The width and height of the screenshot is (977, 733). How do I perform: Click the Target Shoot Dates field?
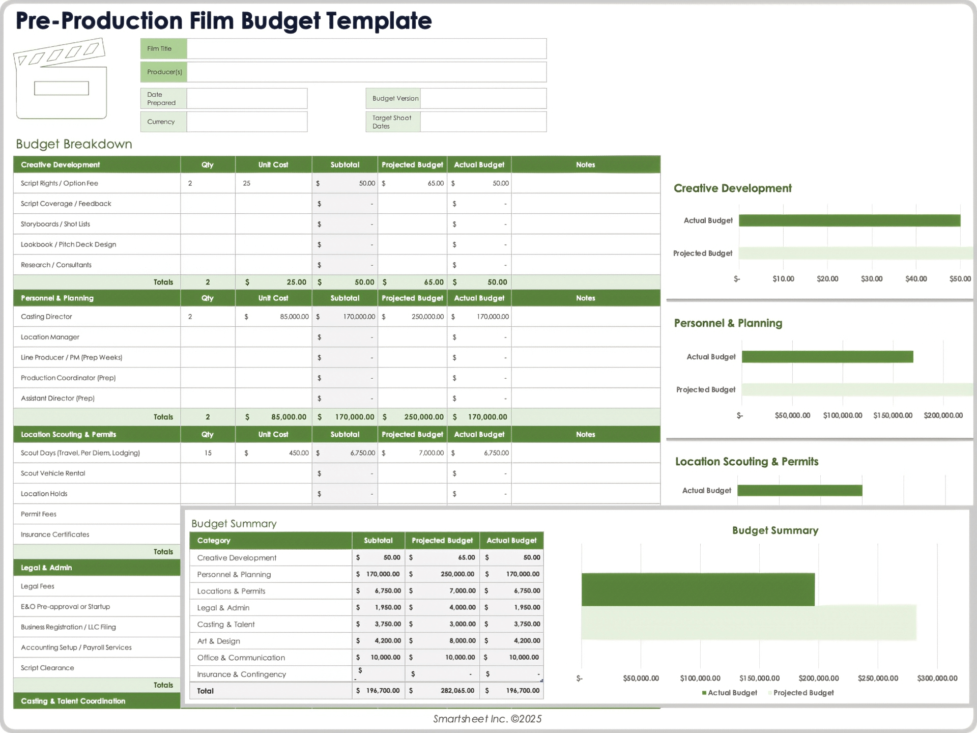coord(482,122)
